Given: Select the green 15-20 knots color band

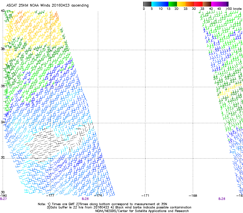Looking at the screenshot, I should pos(173,4).
